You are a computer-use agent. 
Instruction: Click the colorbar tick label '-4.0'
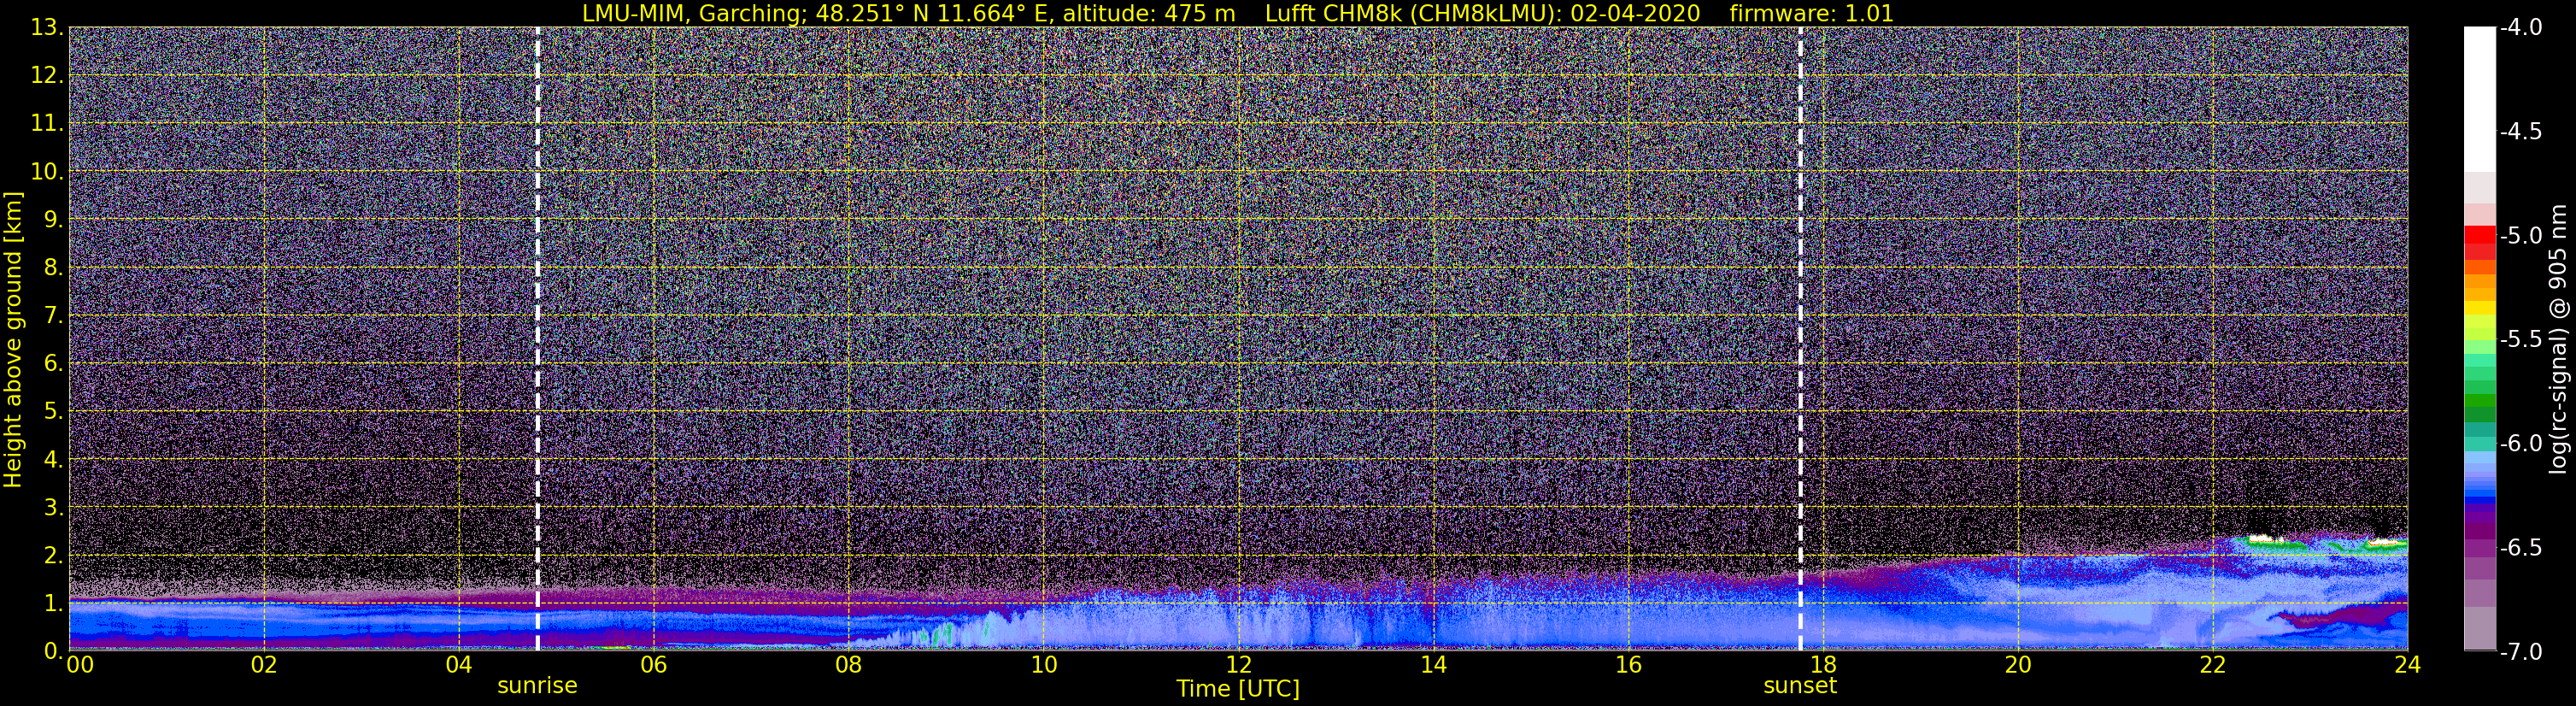click(2520, 28)
